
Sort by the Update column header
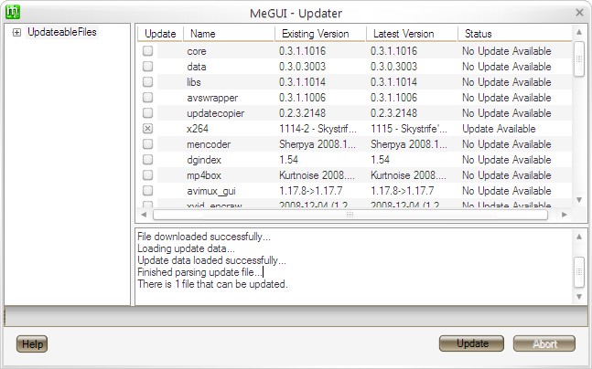pyautogui.click(x=160, y=34)
